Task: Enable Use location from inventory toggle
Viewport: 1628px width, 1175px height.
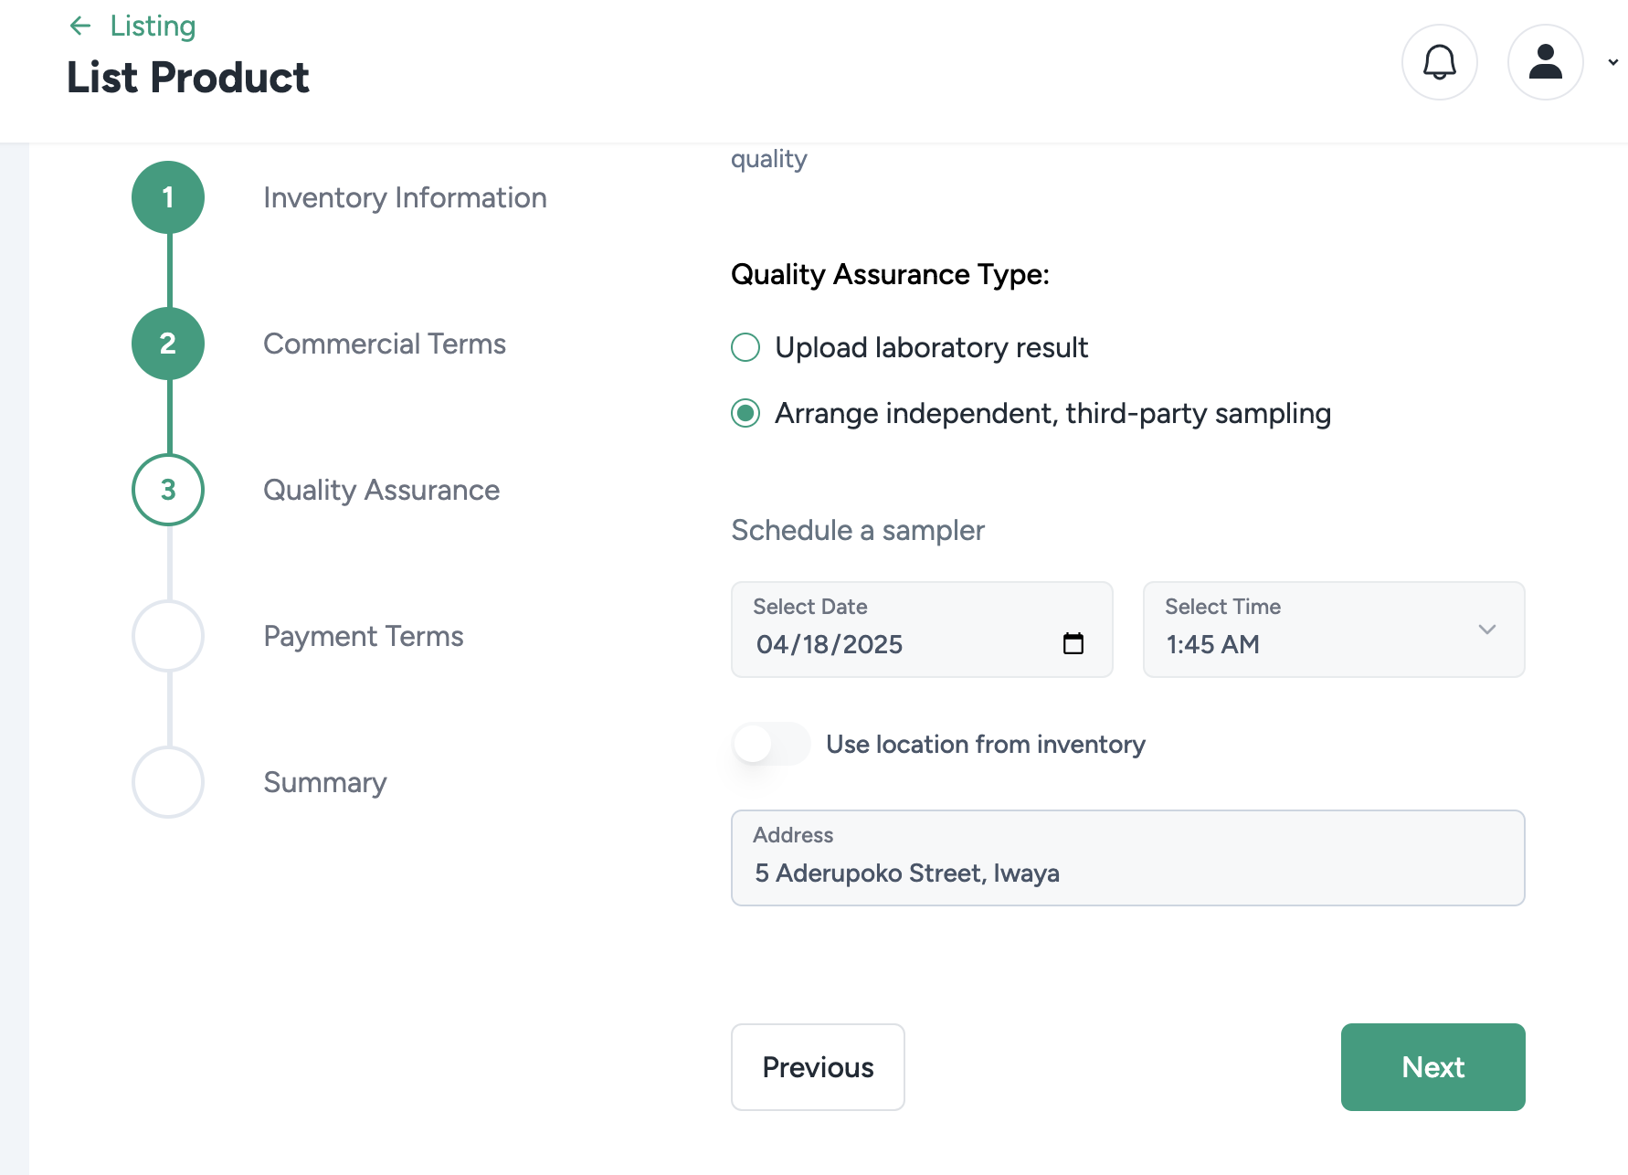Action: [x=770, y=744]
